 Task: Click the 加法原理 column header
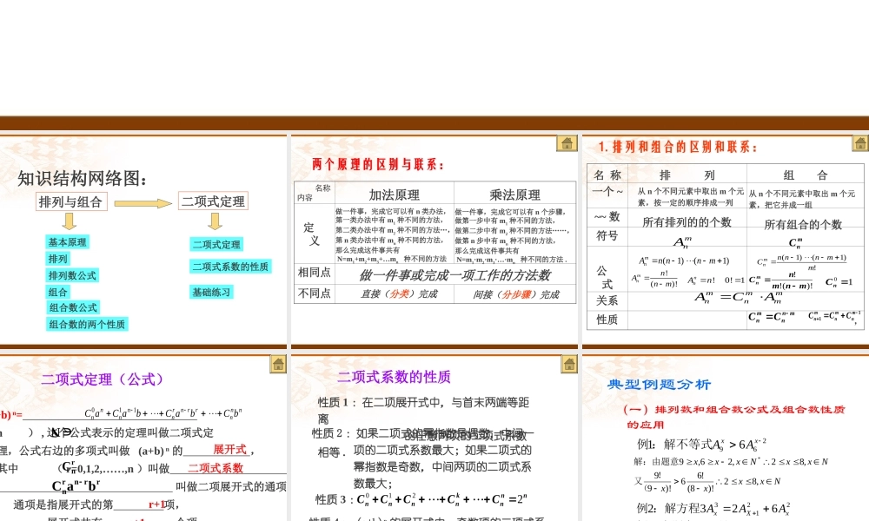(394, 195)
